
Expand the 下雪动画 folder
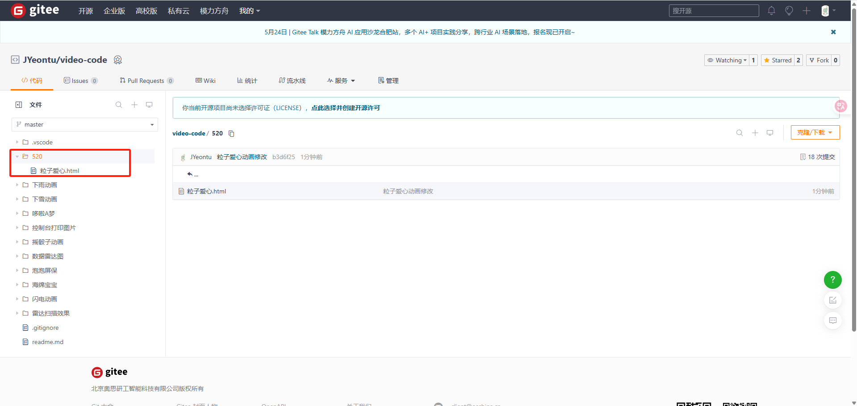pyautogui.click(x=17, y=199)
